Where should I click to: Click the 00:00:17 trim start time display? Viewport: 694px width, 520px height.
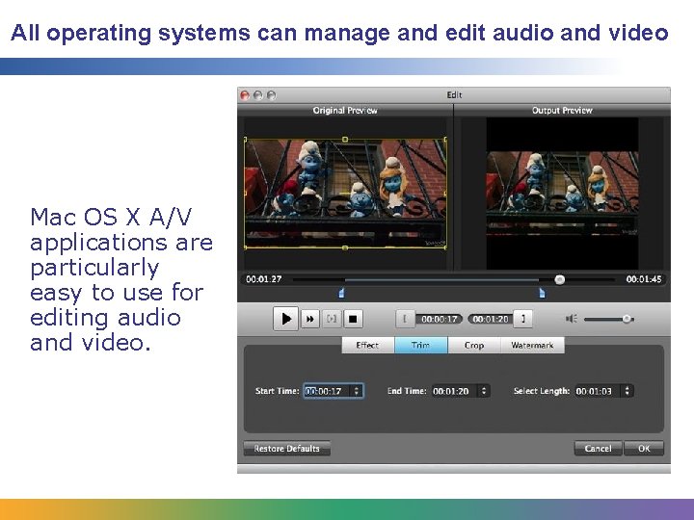click(440, 319)
